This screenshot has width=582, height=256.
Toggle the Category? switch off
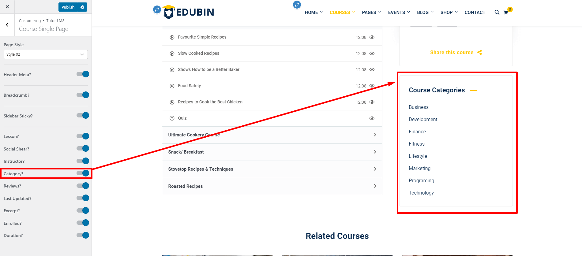coord(83,173)
